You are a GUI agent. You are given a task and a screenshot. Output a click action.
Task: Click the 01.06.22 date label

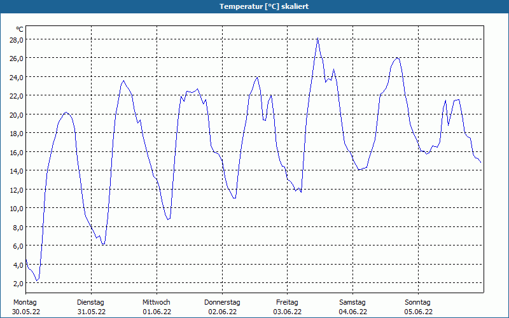(x=157, y=312)
